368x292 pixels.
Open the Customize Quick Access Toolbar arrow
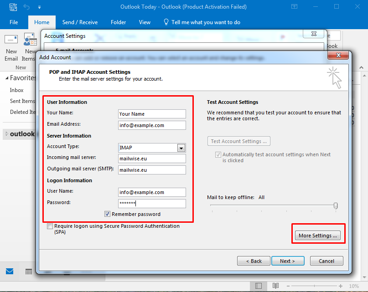39,7
